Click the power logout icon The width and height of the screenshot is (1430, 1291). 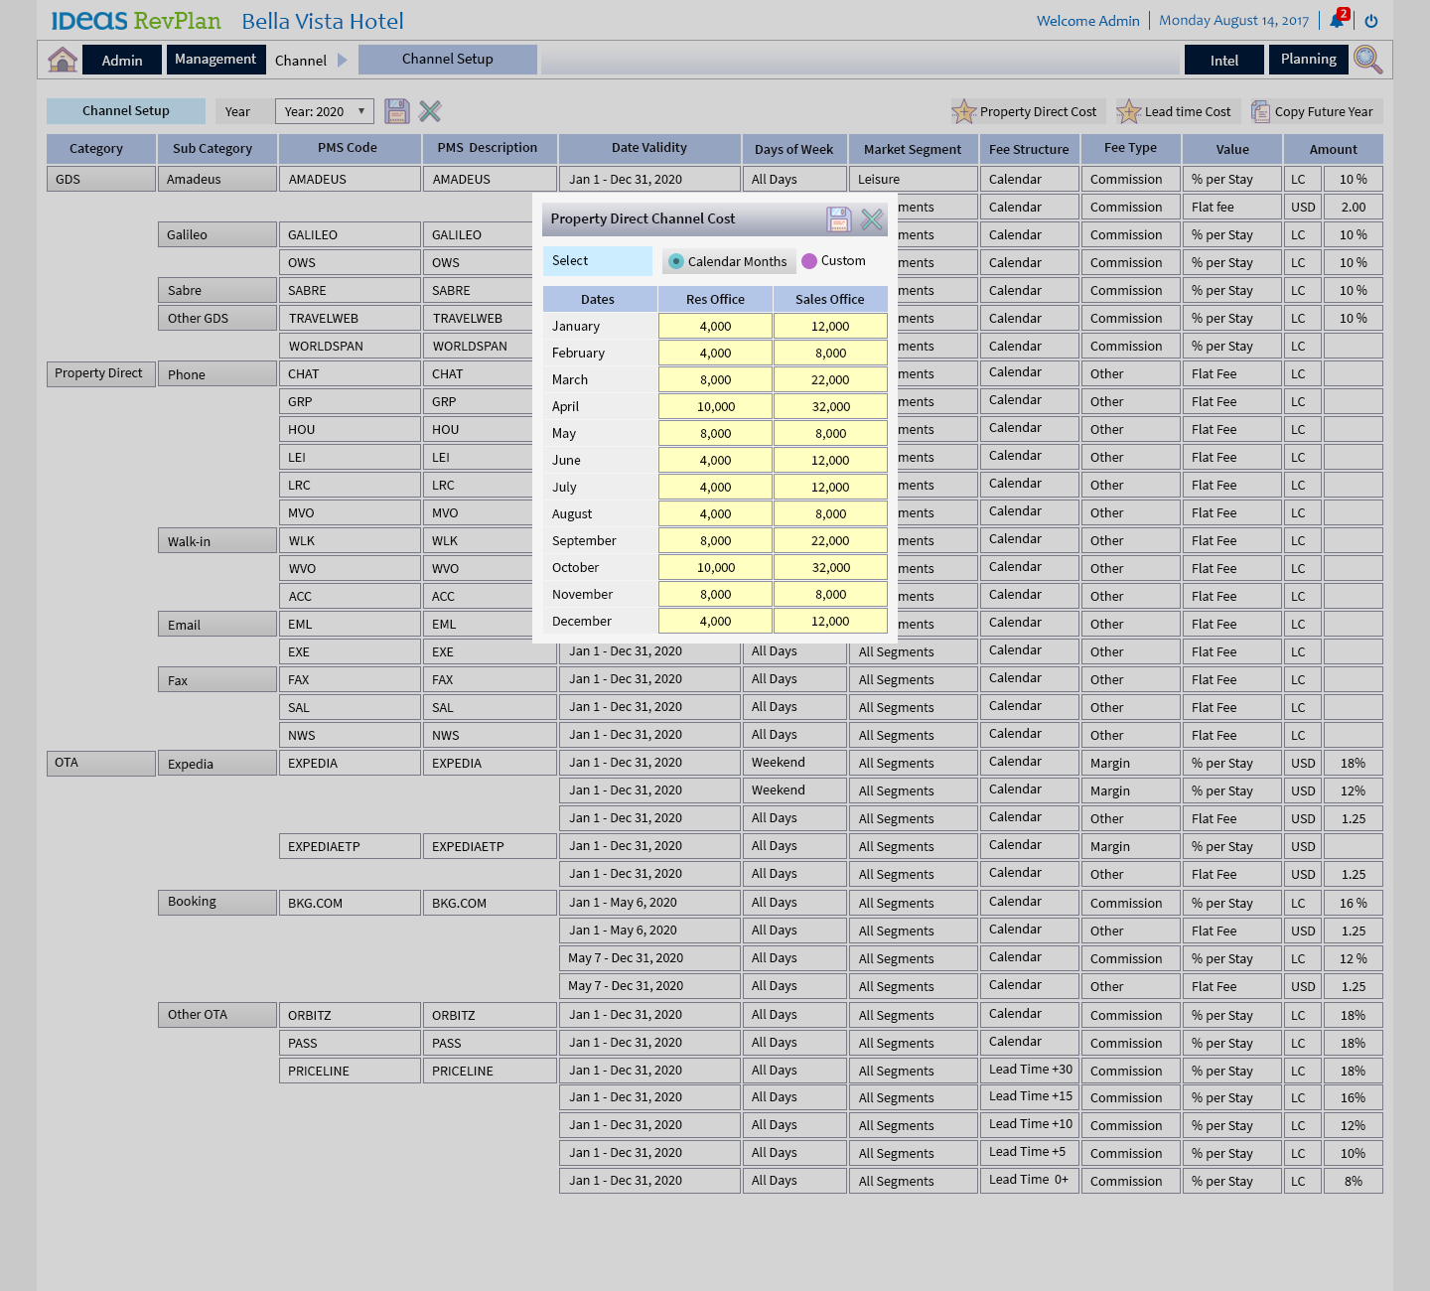[x=1371, y=21]
